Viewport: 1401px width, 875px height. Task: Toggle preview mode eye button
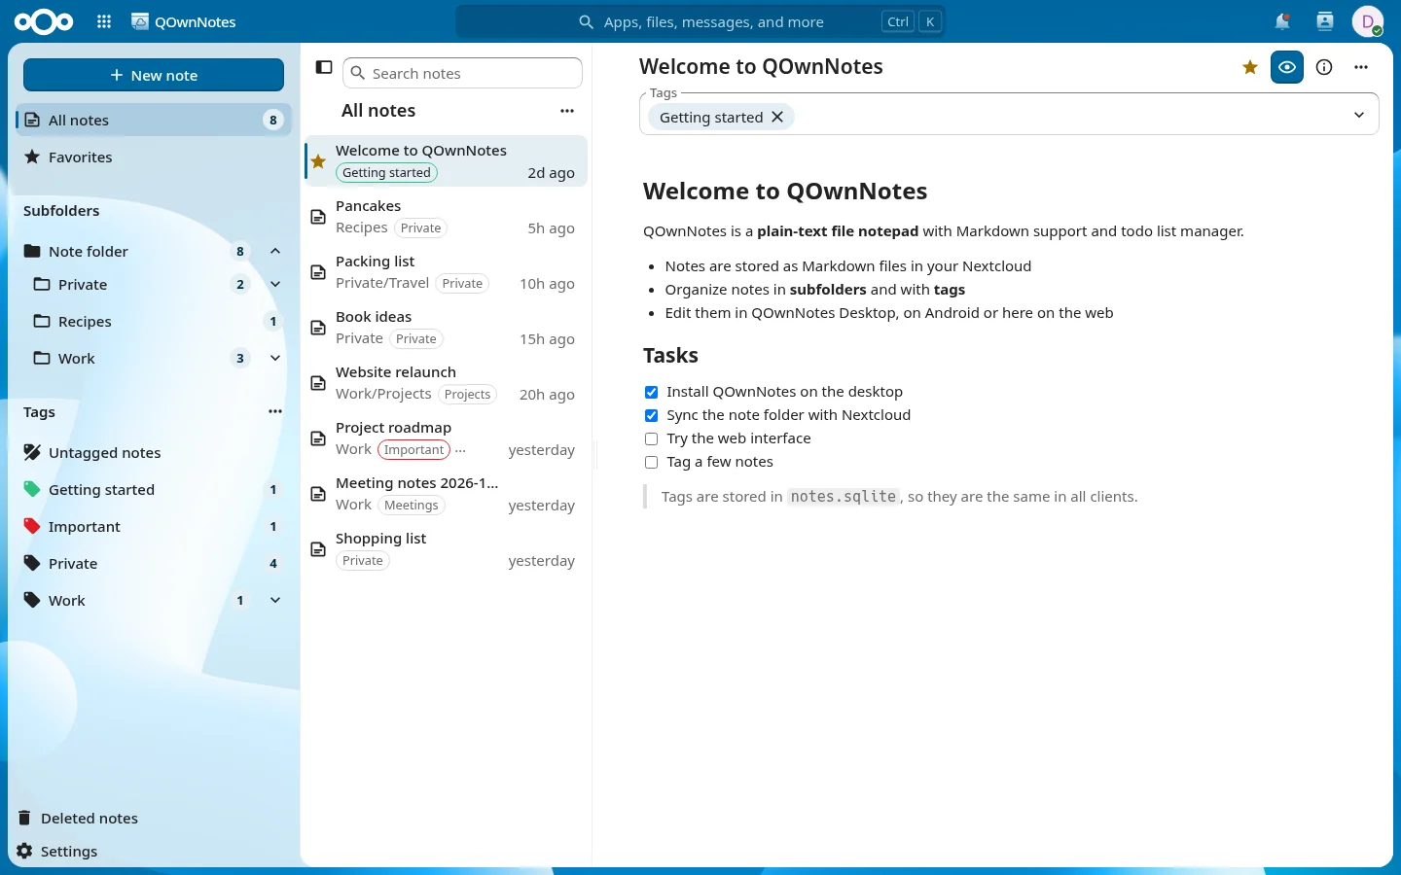(x=1287, y=67)
